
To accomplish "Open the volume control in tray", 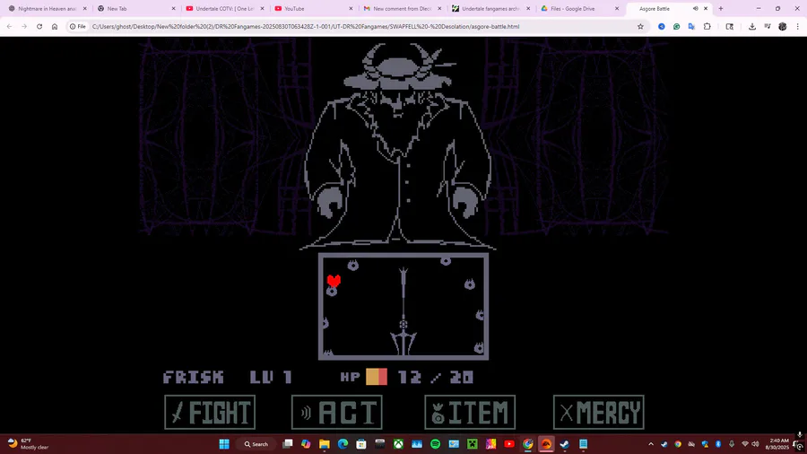I will click(756, 444).
